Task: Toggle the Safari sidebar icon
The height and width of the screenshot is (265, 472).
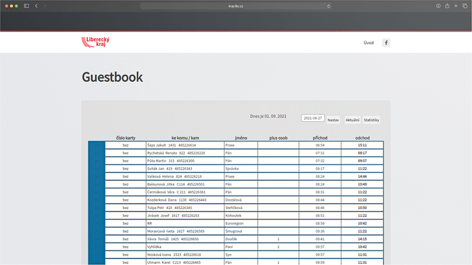Action: [x=27, y=6]
